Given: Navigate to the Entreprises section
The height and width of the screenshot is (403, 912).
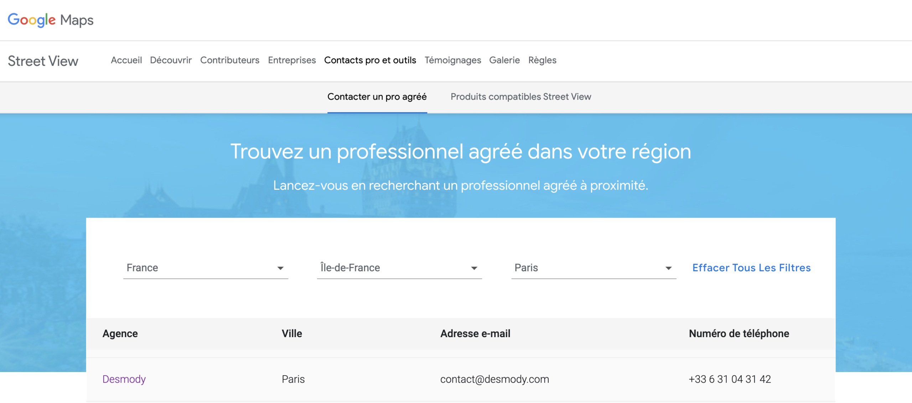Looking at the screenshot, I should pos(292,60).
